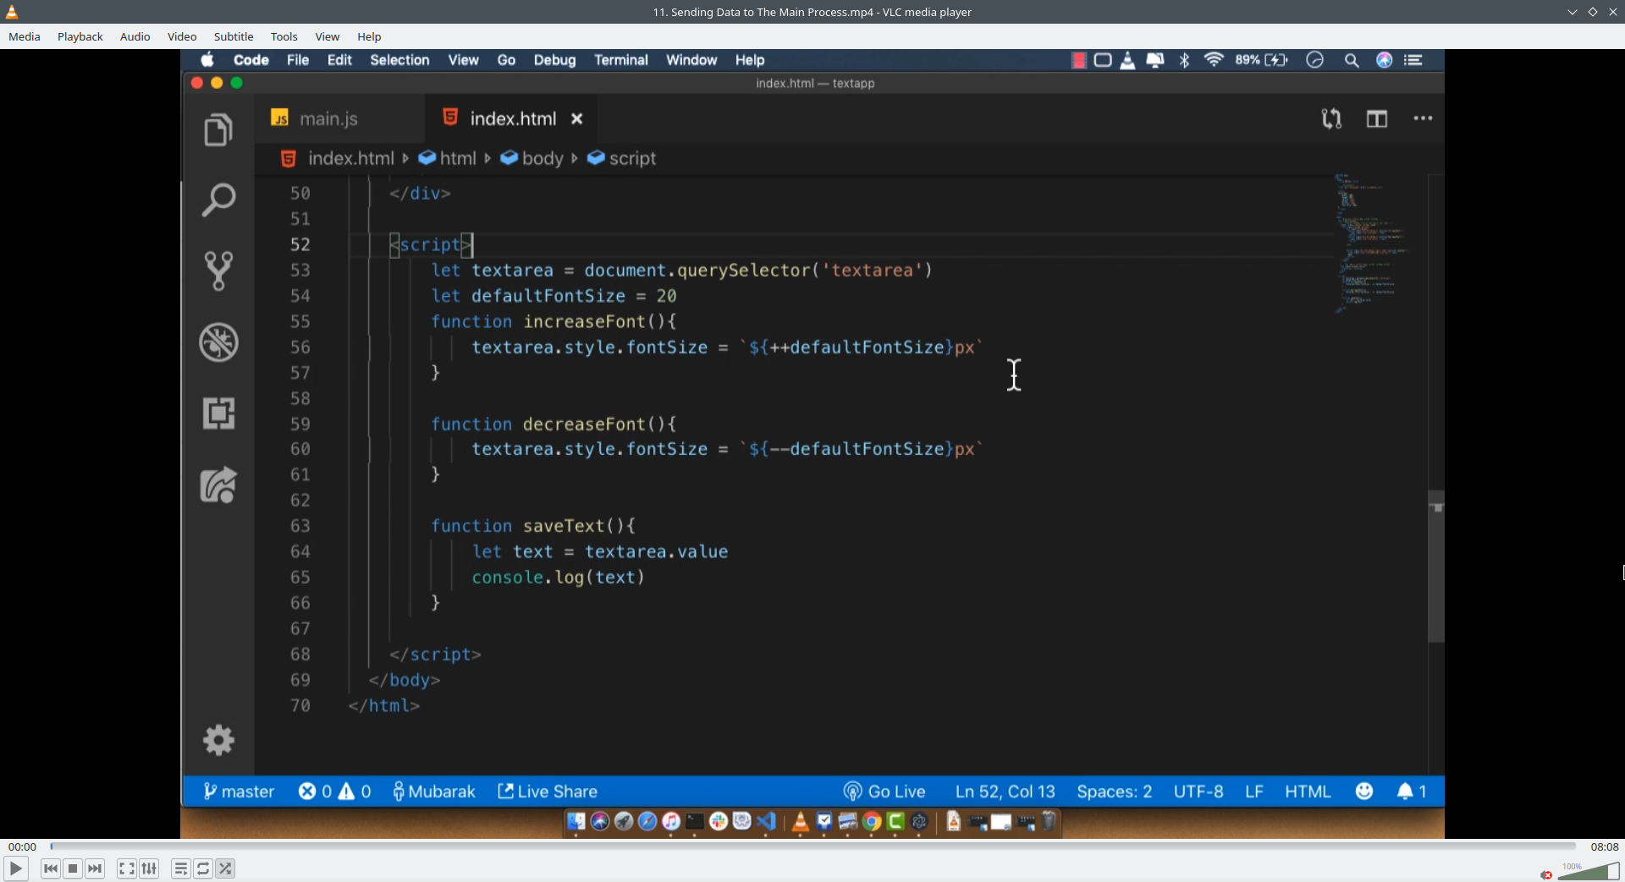The height and width of the screenshot is (882, 1625).
Task: Change end-of-line sequence via LF
Action: coord(1254,792)
